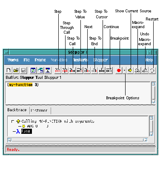163x182 pixels.
Task: Open the File menu
Action: tap(26, 60)
